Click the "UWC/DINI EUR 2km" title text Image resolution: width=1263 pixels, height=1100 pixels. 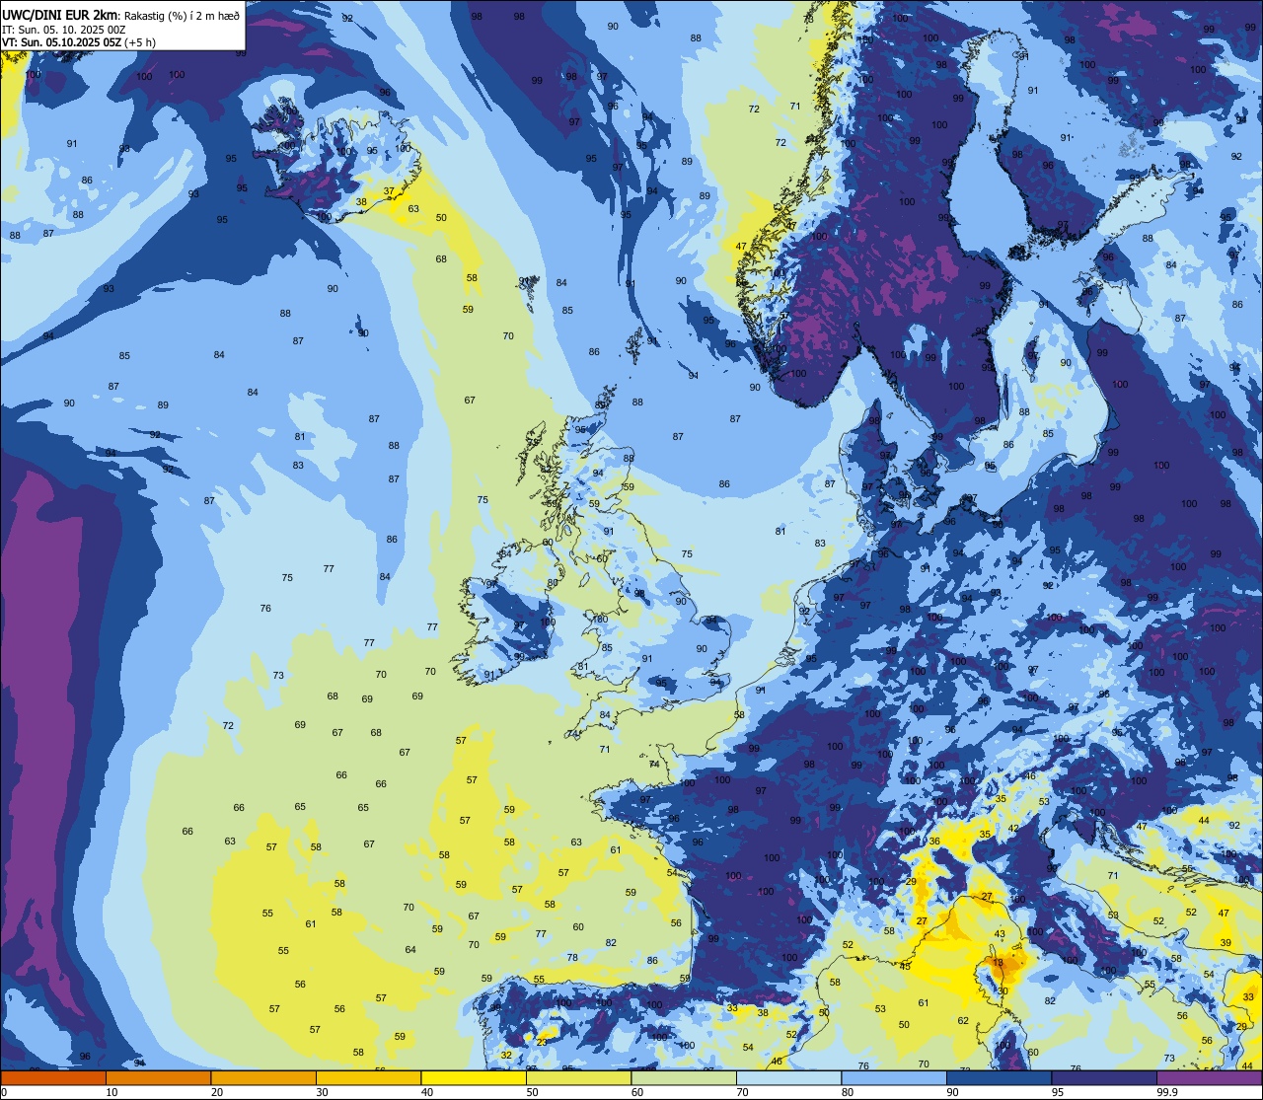click(x=60, y=14)
